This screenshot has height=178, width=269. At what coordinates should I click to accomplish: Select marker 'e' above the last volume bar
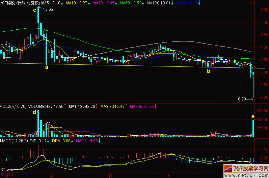pyautogui.click(x=253, y=117)
